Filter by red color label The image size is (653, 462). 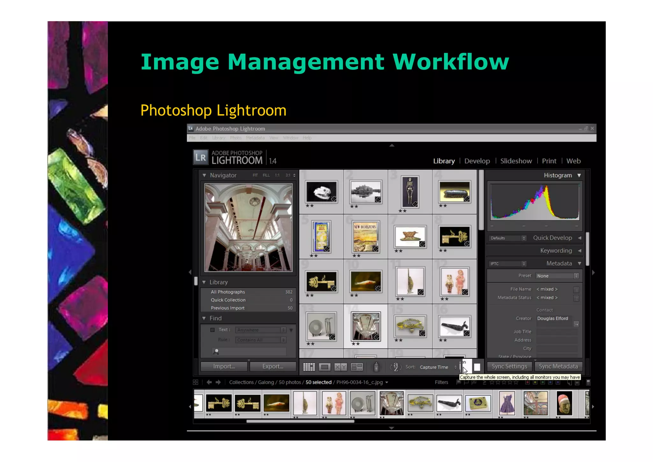527,382
